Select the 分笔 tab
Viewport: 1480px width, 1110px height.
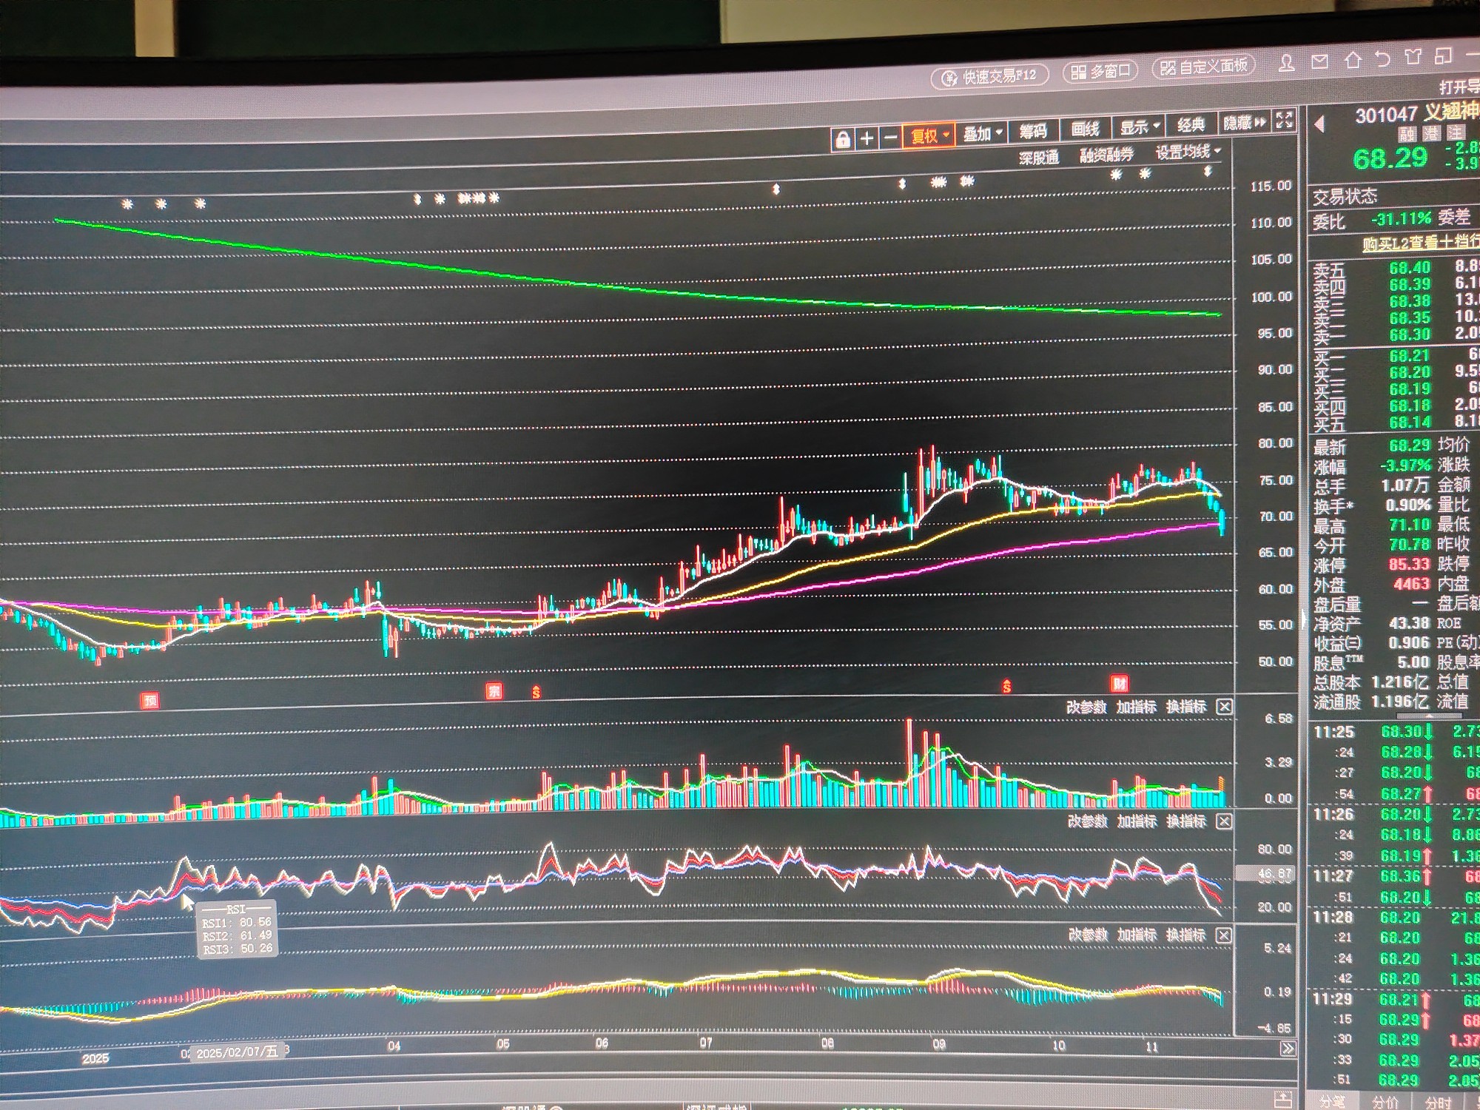coord(1333,1101)
